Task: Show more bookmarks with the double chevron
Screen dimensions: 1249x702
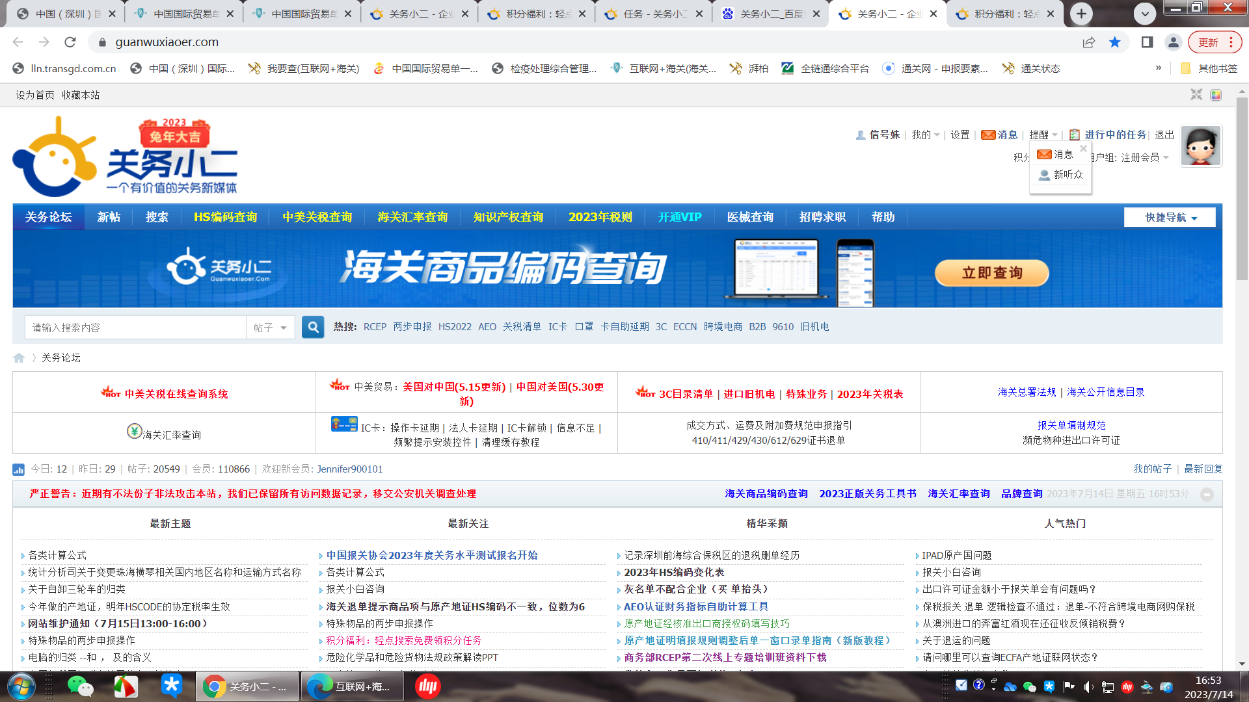Action: point(1159,68)
